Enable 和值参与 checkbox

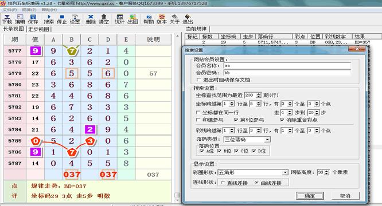pos(198,120)
